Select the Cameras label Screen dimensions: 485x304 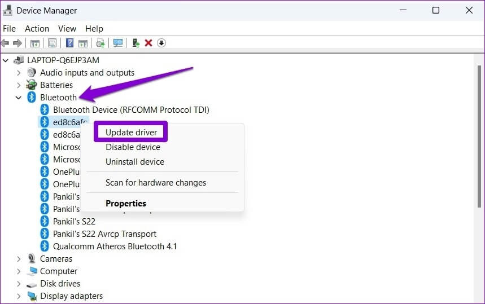pyautogui.click(x=56, y=258)
